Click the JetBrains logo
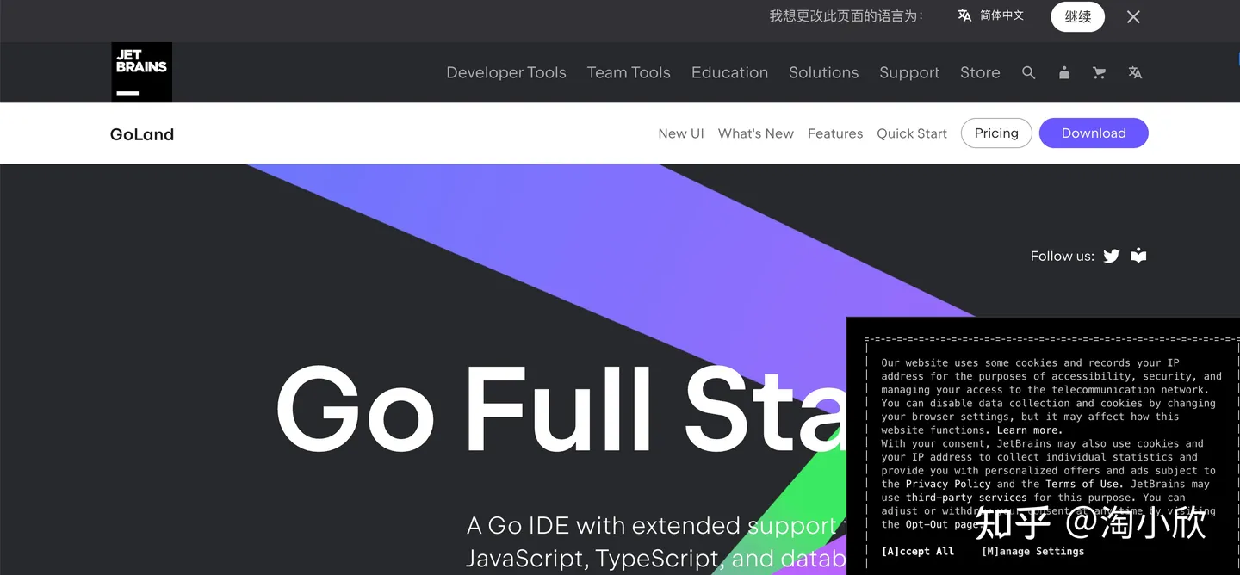The width and height of the screenshot is (1240, 575). pyautogui.click(x=141, y=72)
